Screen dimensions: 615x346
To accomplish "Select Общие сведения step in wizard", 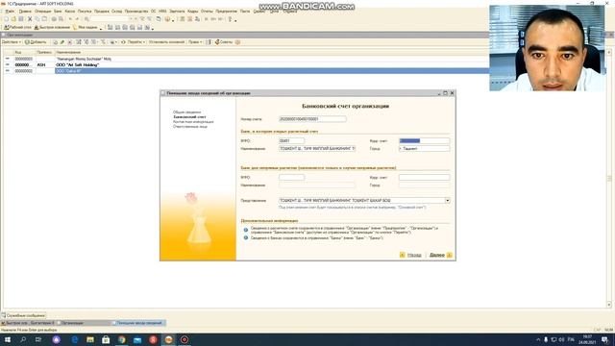I will pyautogui.click(x=187, y=112).
